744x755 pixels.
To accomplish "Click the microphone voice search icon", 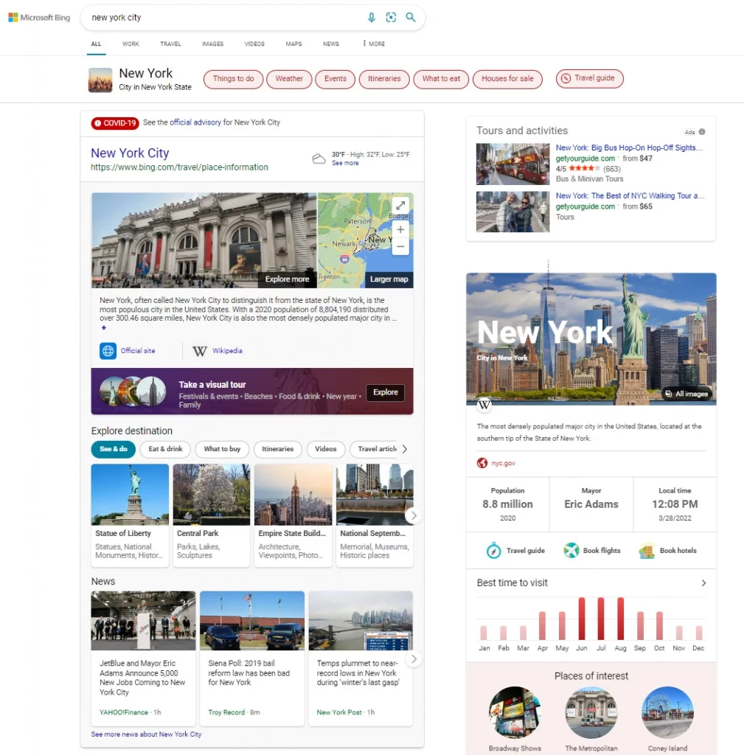I will click(372, 18).
